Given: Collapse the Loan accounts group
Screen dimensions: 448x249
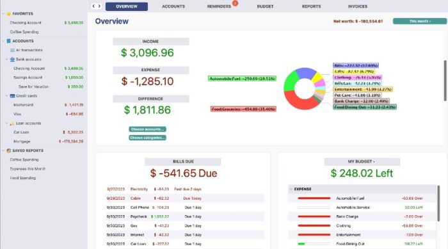Looking at the screenshot, I should coord(7,123).
